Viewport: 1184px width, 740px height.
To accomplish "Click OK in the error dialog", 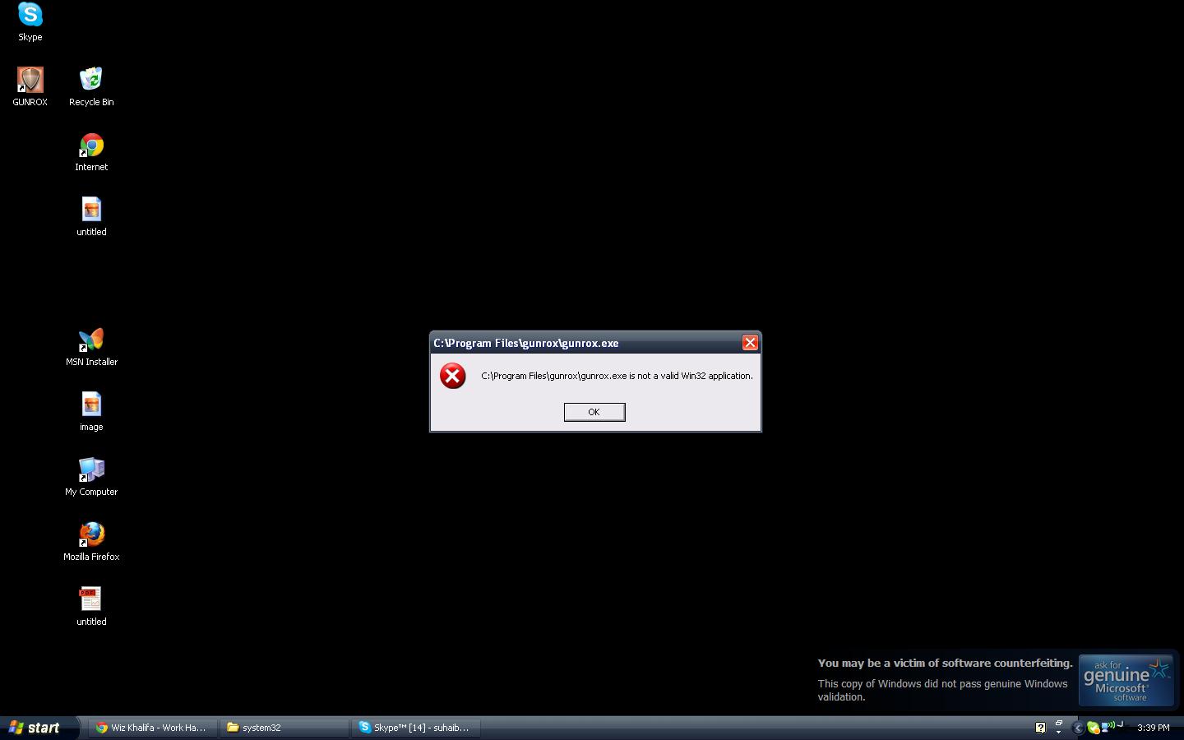I will click(x=594, y=412).
